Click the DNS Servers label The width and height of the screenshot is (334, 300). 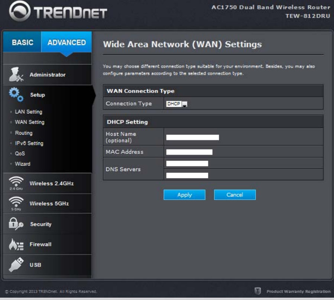[x=123, y=170]
